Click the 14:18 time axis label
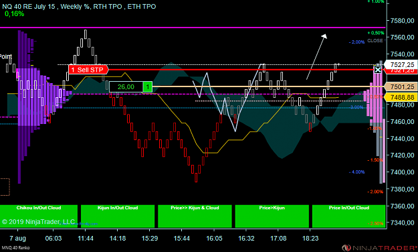 pyautogui.click(x=118, y=238)
